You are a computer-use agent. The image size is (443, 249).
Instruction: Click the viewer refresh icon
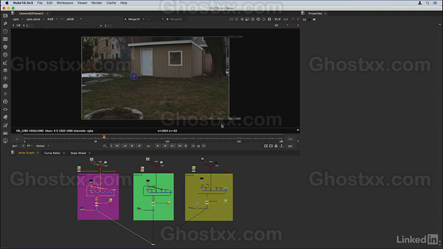[x=258, y=19]
